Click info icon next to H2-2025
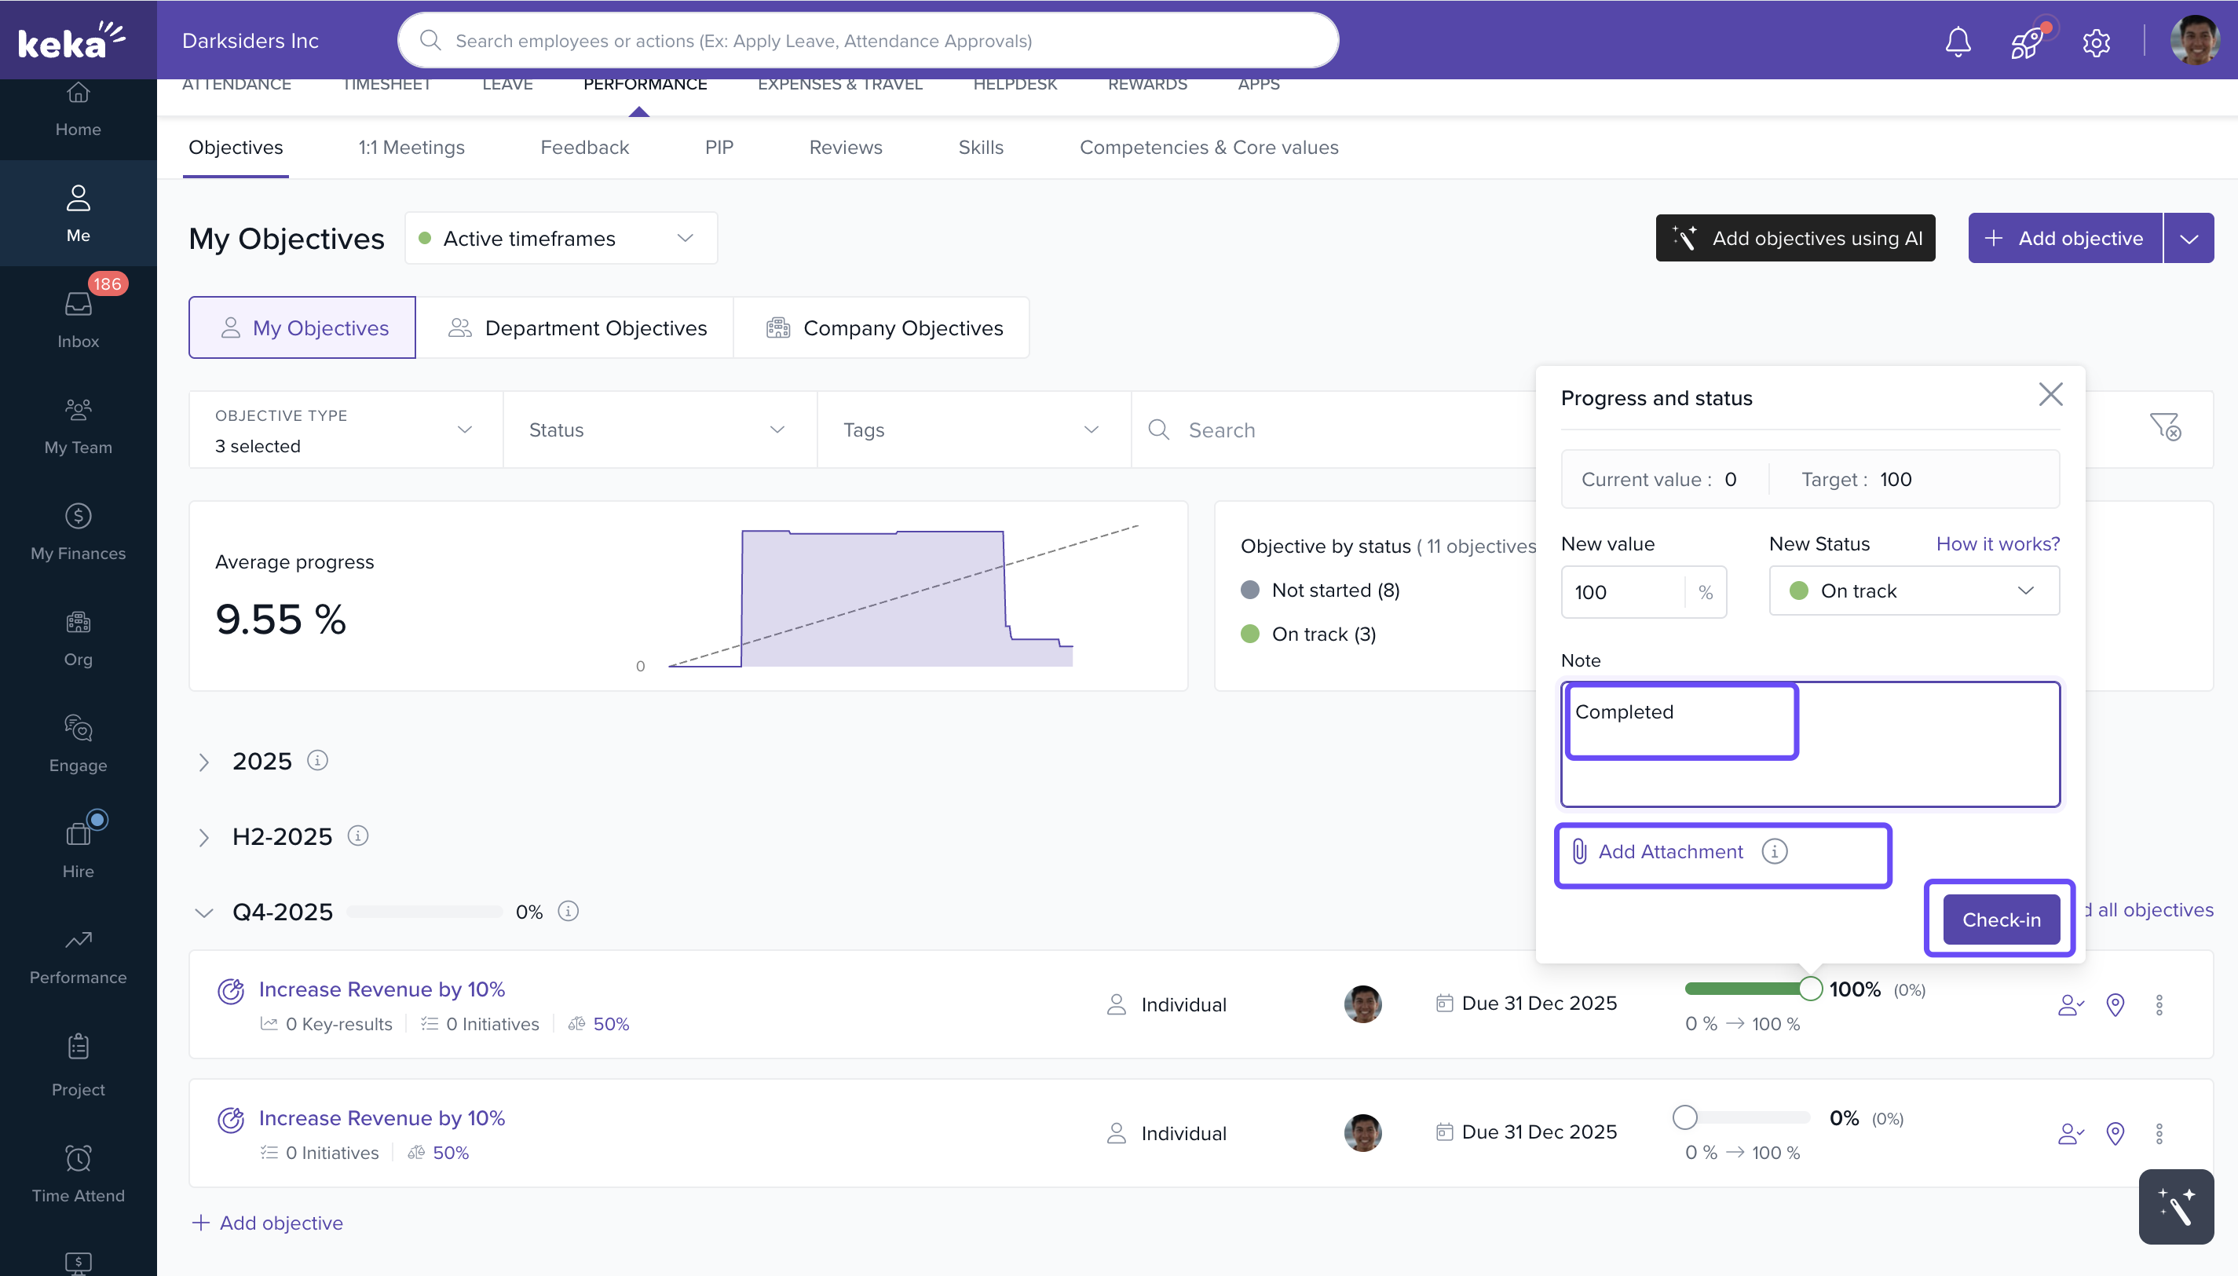The image size is (2238, 1276). 357,835
